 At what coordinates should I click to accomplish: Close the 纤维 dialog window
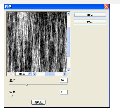(x=106, y=7)
